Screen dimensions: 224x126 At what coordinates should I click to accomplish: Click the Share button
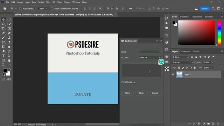point(204,8)
